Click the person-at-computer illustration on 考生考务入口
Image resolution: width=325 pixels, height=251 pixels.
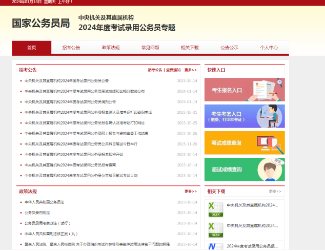click(270, 116)
